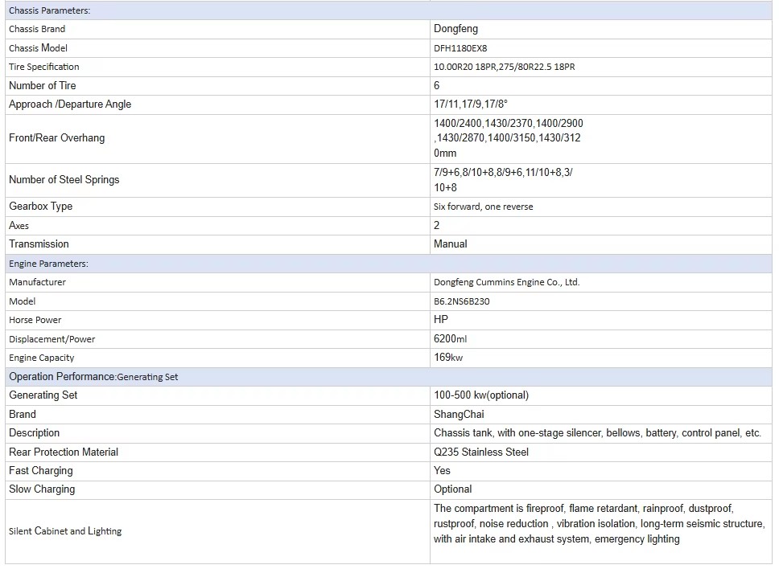Click the '100-500 kw(optional)' value
The height and width of the screenshot is (569, 779).
[481, 395]
